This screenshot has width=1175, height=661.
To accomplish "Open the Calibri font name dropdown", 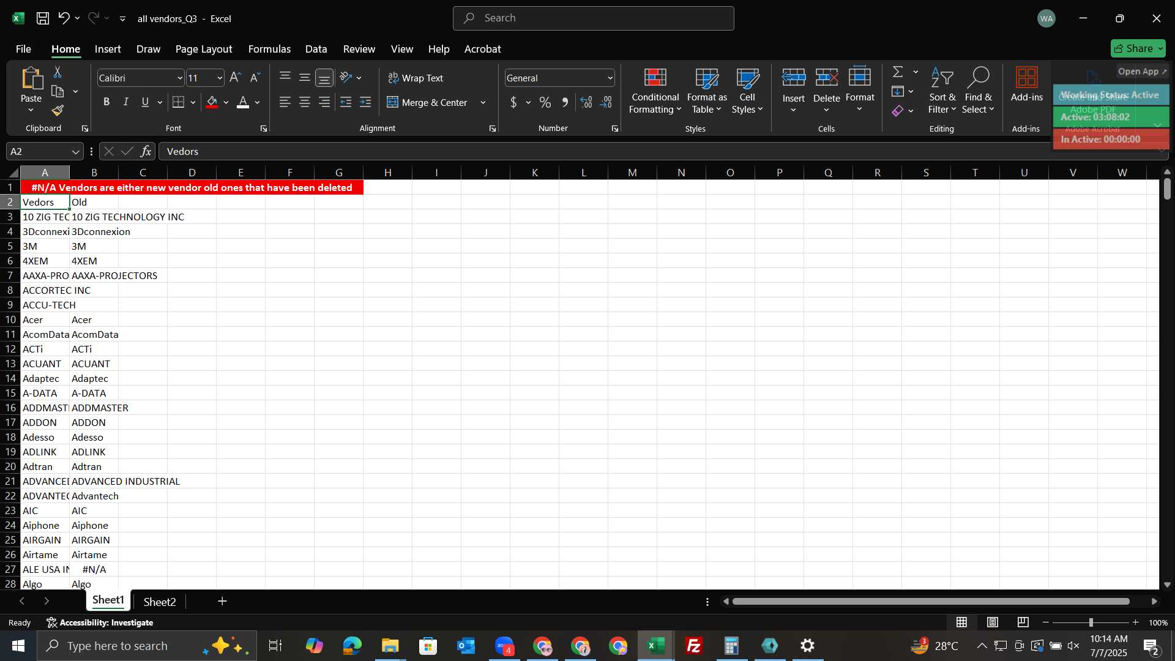I will [x=180, y=78].
